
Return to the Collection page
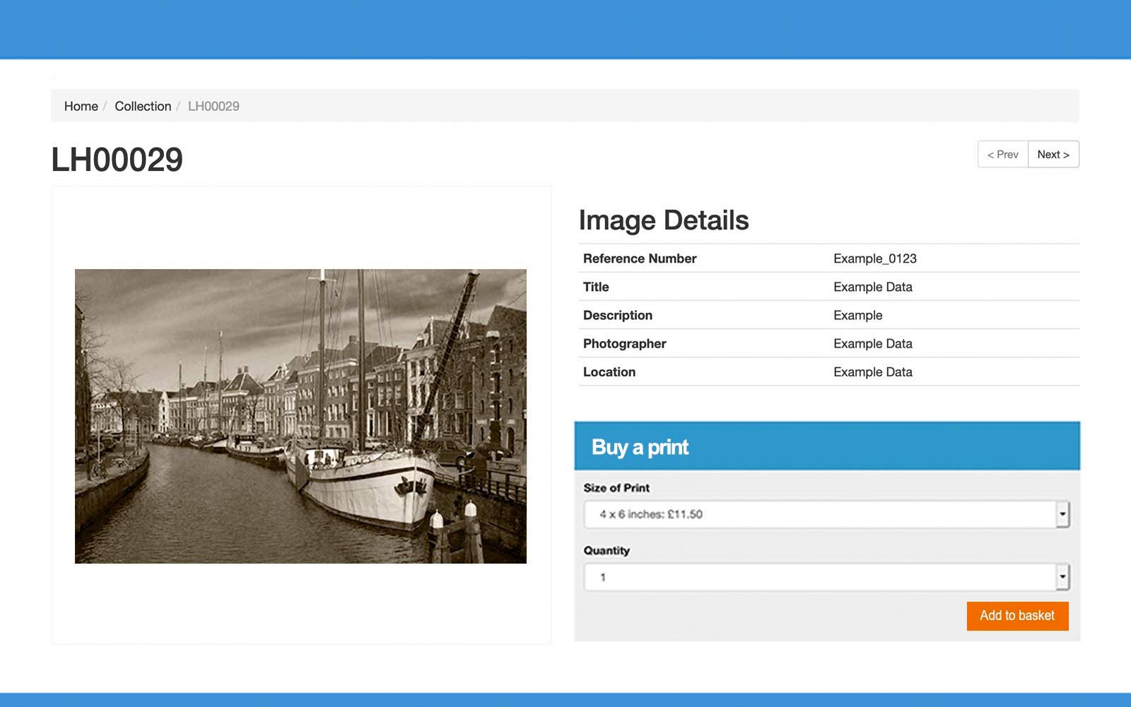[x=143, y=106]
